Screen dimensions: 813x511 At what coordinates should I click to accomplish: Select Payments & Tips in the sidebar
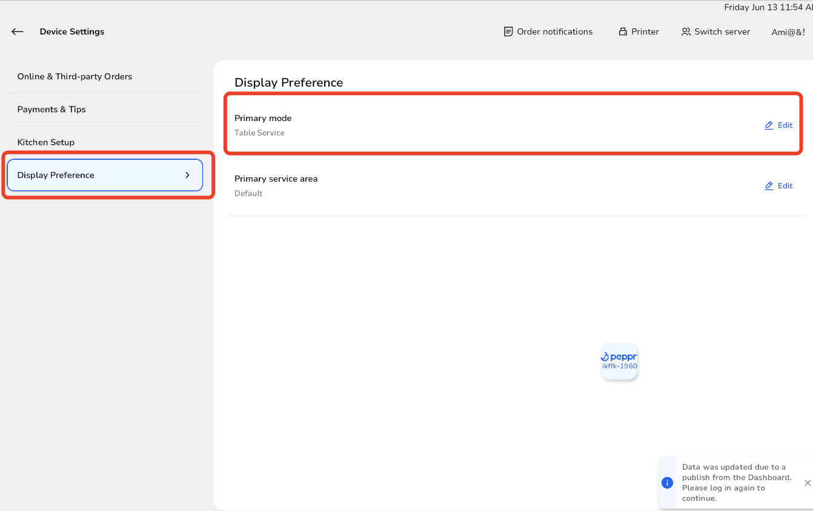(x=51, y=109)
